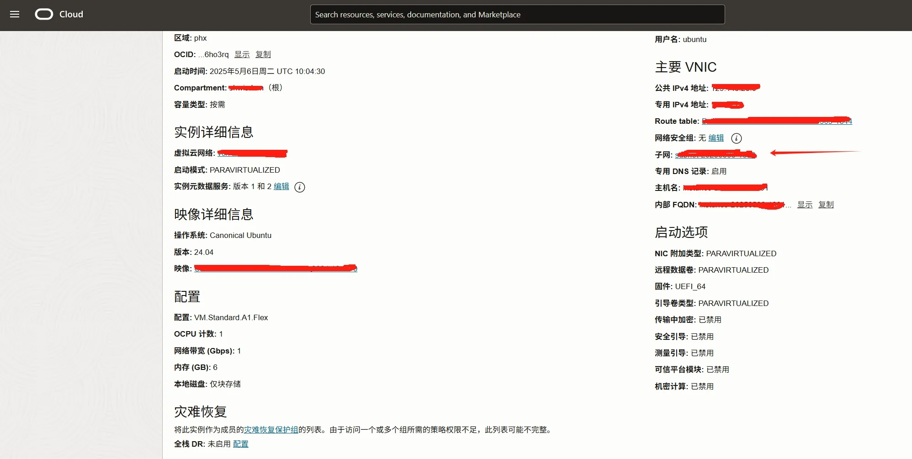Edit the network security group

tap(716, 138)
